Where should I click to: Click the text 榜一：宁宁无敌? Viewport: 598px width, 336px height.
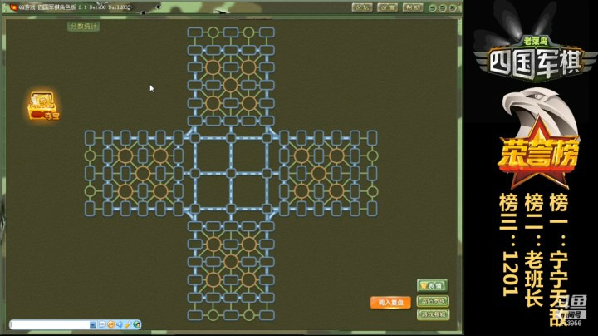click(x=559, y=259)
